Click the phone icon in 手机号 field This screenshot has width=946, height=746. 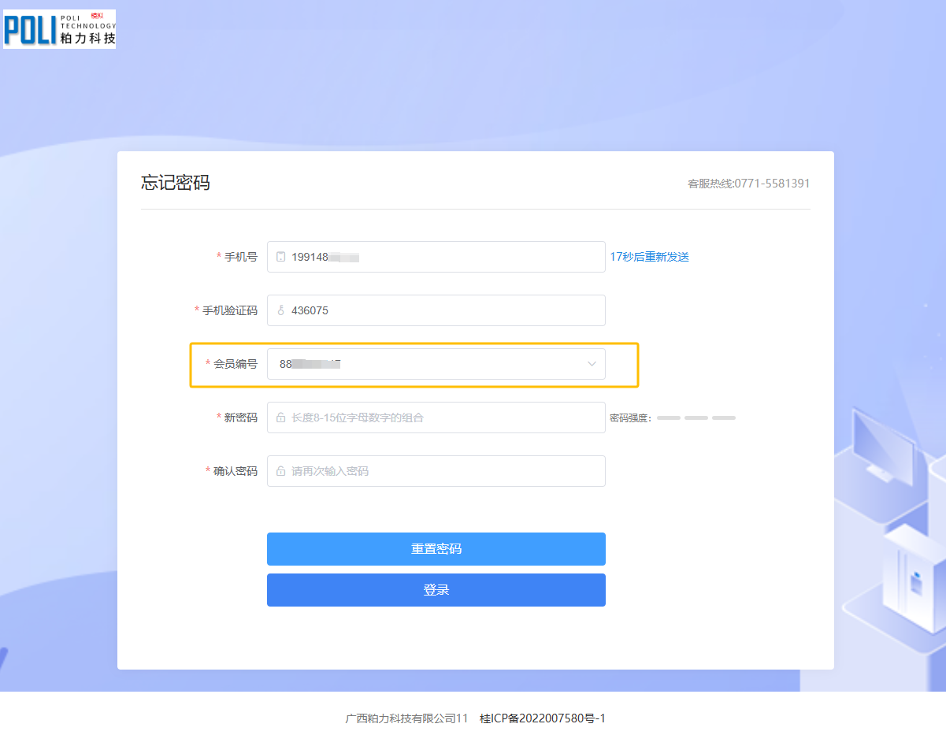280,257
